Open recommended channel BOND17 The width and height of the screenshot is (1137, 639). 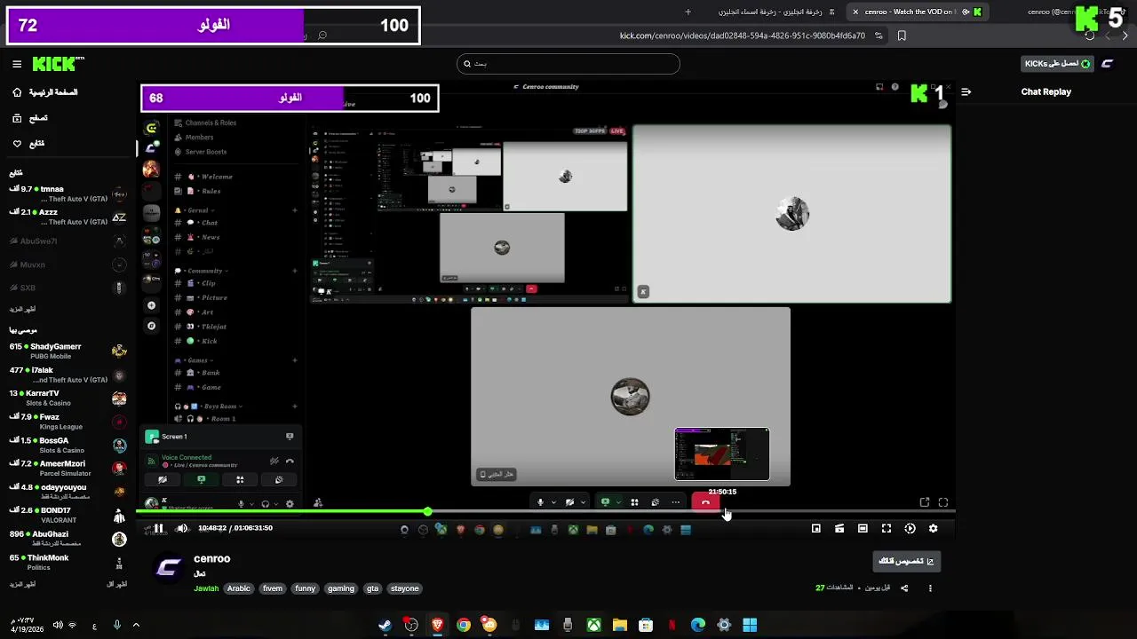pyautogui.click(x=68, y=516)
